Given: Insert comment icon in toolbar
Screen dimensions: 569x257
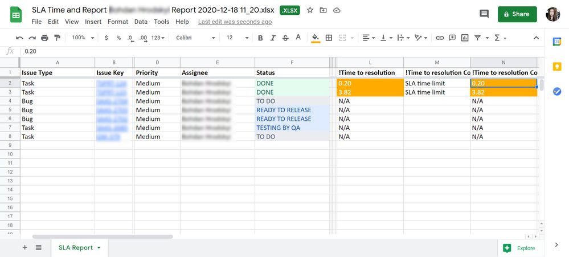Looking at the screenshot, I should pyautogui.click(x=452, y=38).
